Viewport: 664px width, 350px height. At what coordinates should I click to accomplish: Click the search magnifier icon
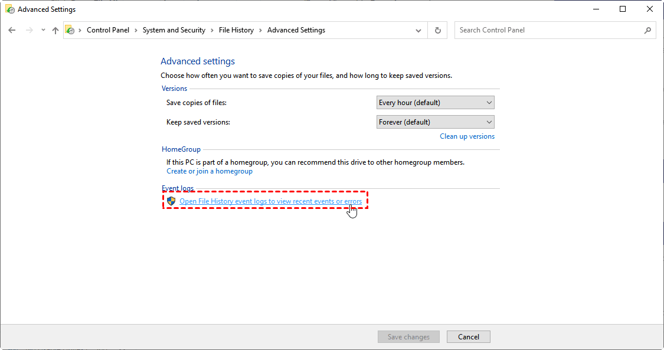647,30
